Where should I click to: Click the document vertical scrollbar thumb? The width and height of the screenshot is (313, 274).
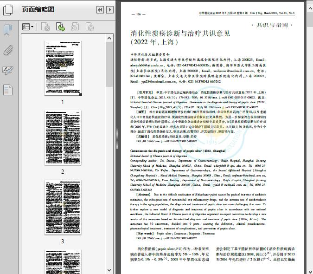[x=310, y=20]
